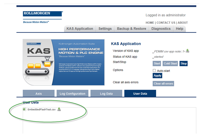Screen dimensions: 200x138
Task: Select the Axis sub-tab
Action: [x=39, y=94]
